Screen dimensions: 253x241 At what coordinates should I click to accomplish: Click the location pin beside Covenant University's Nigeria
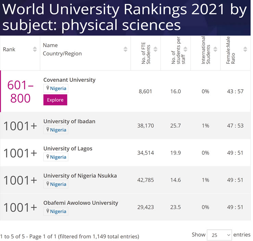point(48,88)
